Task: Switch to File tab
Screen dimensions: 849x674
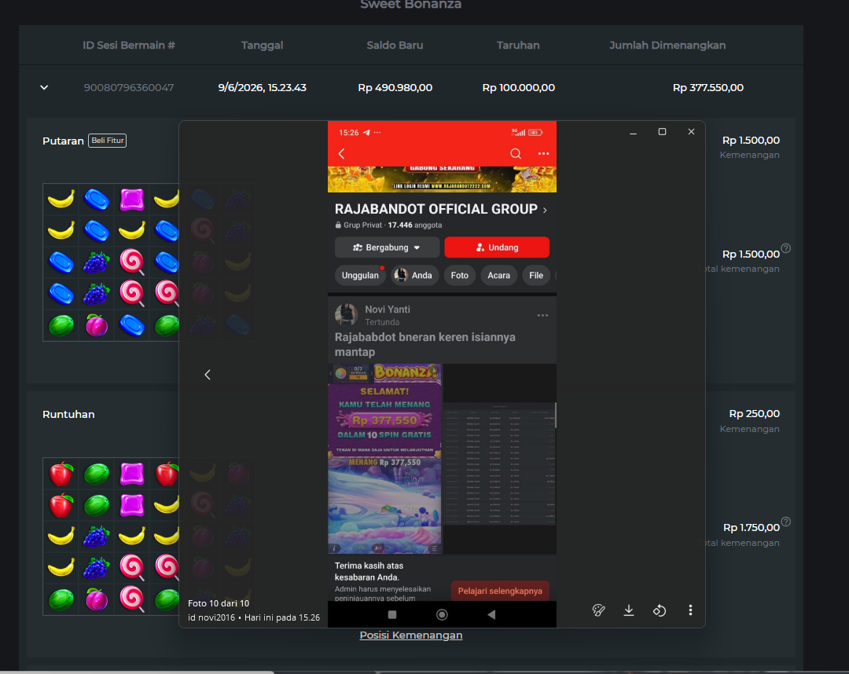Action: click(x=536, y=275)
